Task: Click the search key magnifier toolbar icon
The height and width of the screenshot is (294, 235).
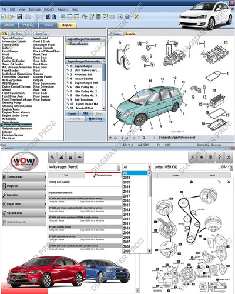Action: [85, 17]
